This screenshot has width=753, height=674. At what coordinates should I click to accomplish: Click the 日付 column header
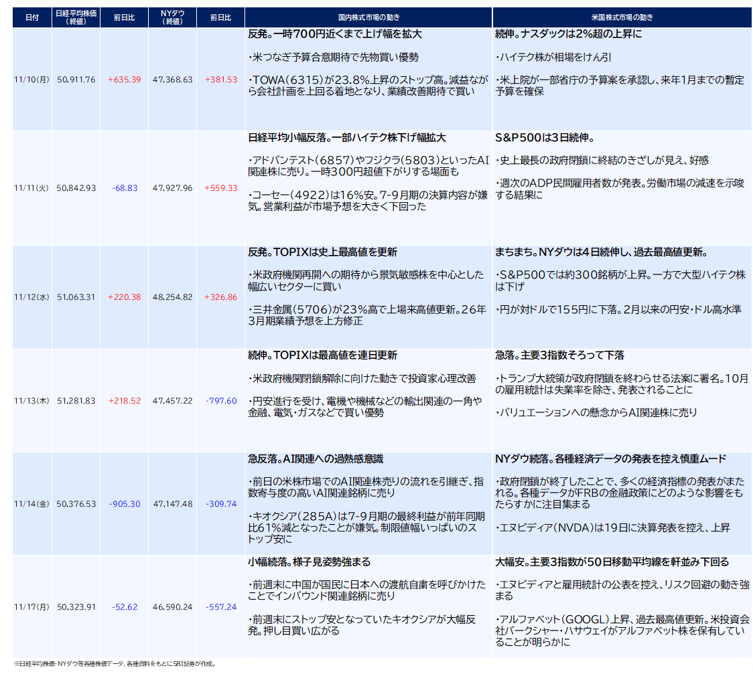coord(32,17)
